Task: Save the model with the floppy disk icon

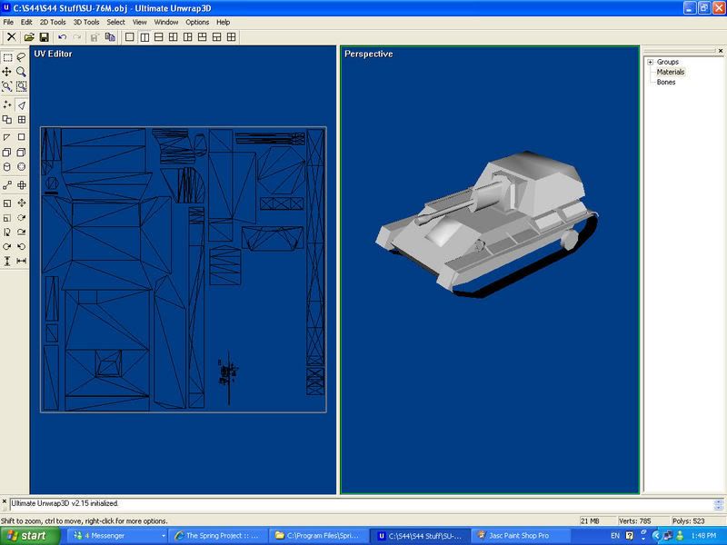Action: coord(44,37)
